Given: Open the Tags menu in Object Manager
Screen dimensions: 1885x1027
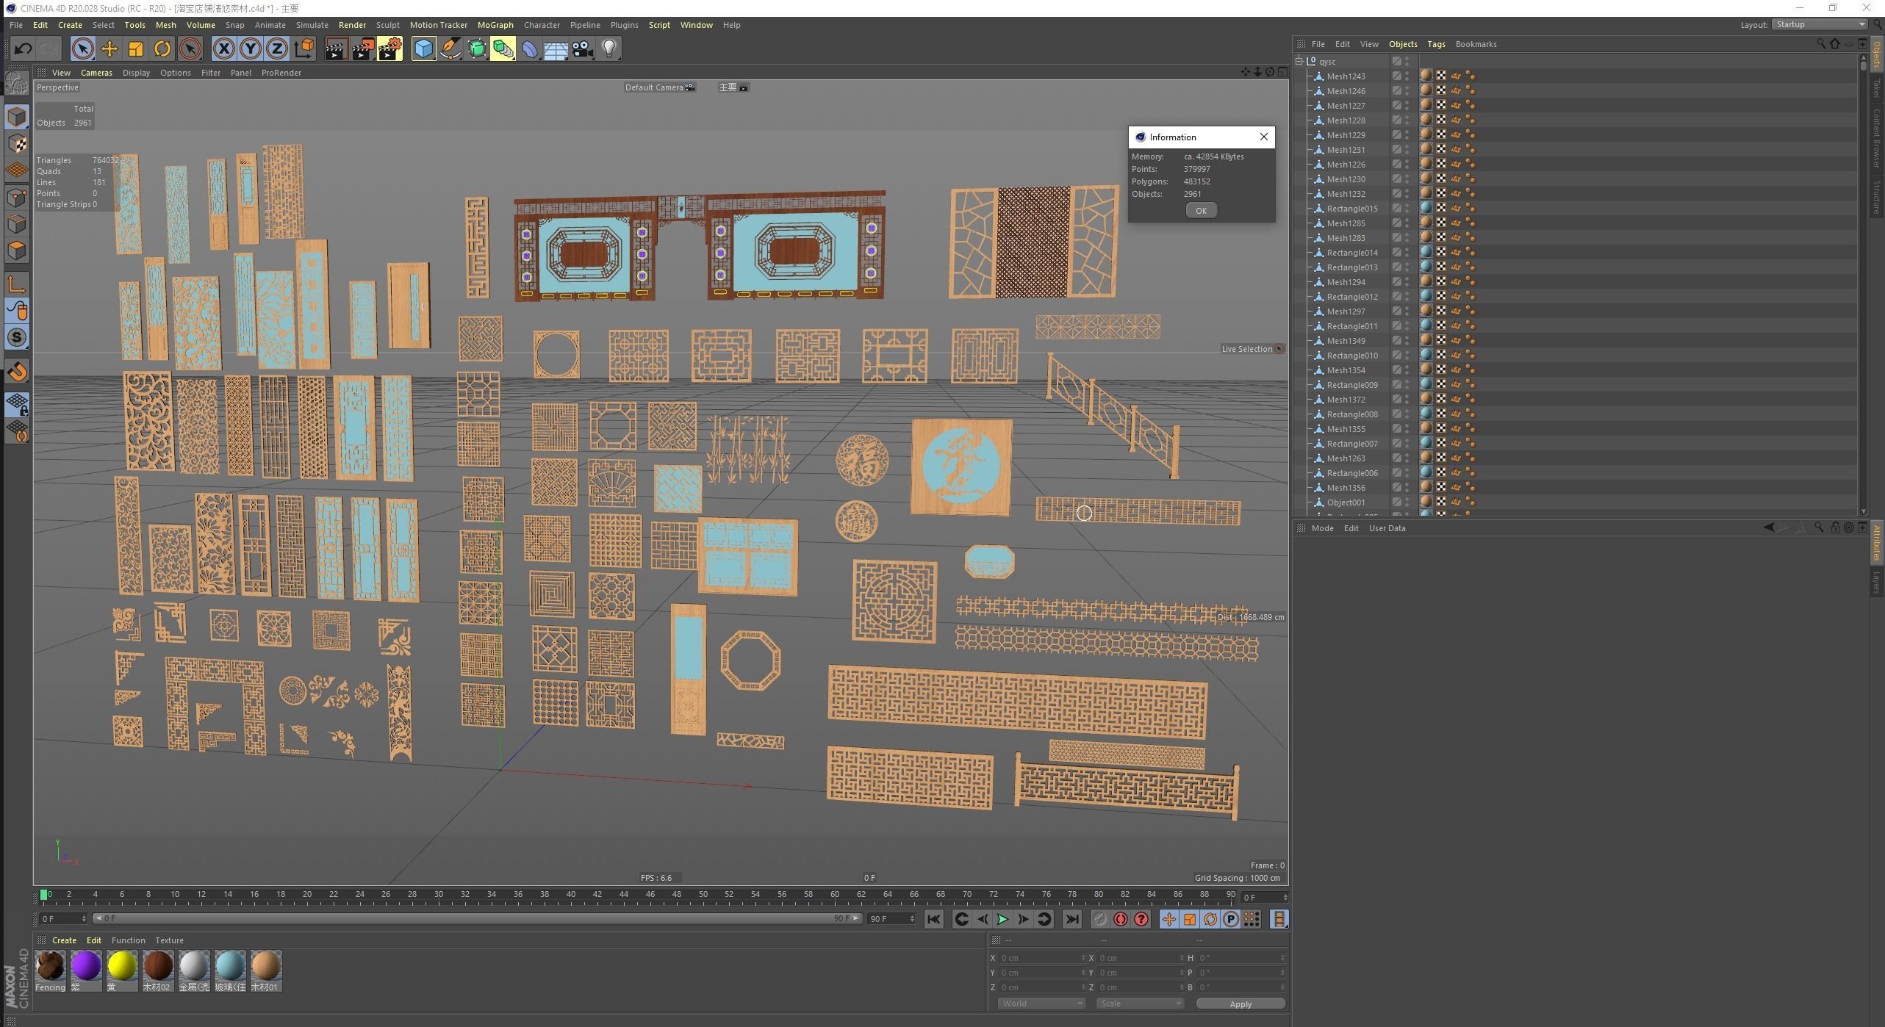Looking at the screenshot, I should pos(1435,44).
